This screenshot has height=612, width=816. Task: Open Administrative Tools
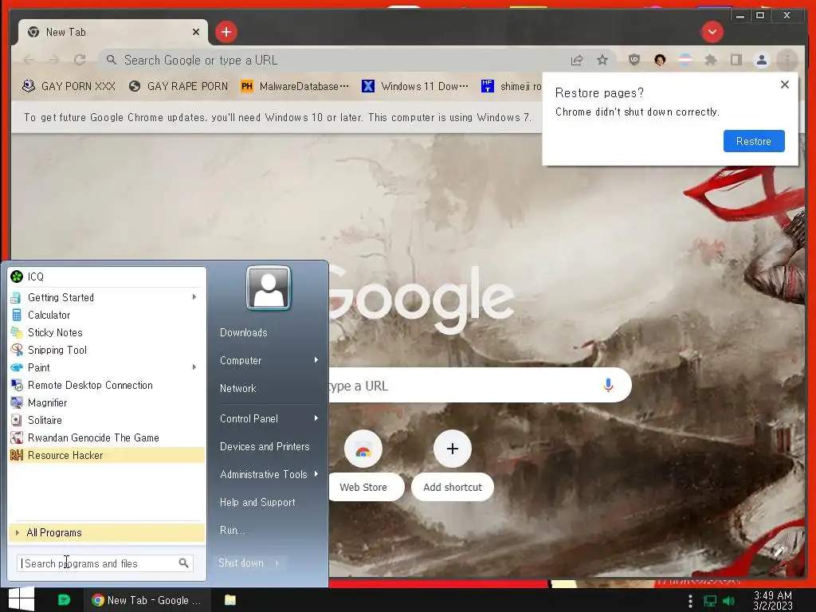point(263,474)
